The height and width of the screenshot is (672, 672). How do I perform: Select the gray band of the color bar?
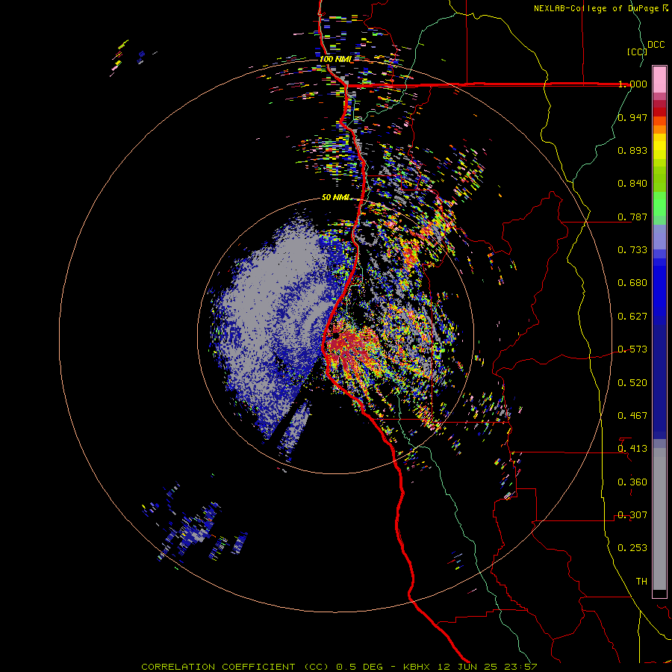(x=659, y=519)
